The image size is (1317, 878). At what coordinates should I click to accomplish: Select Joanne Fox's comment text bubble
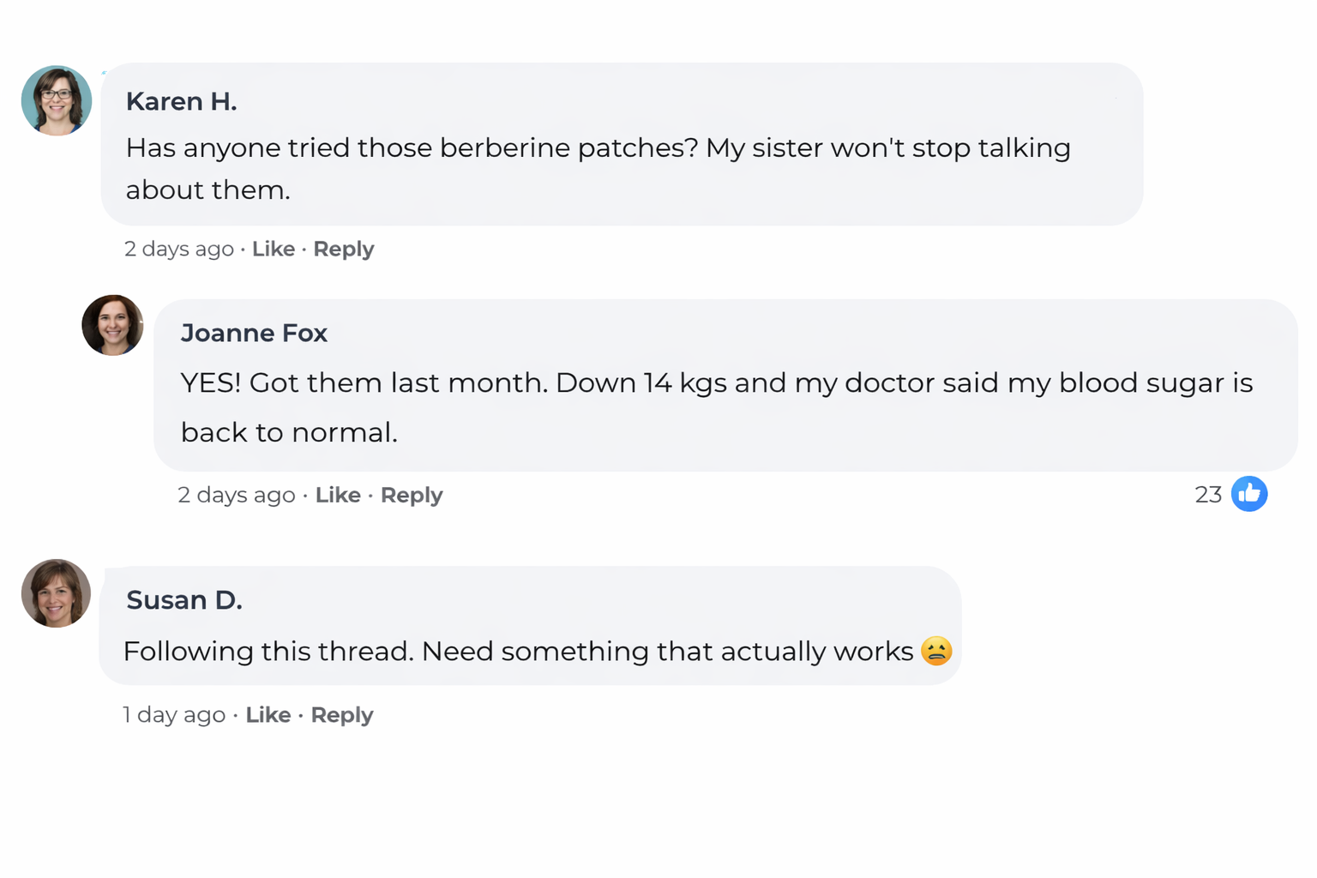point(717,406)
